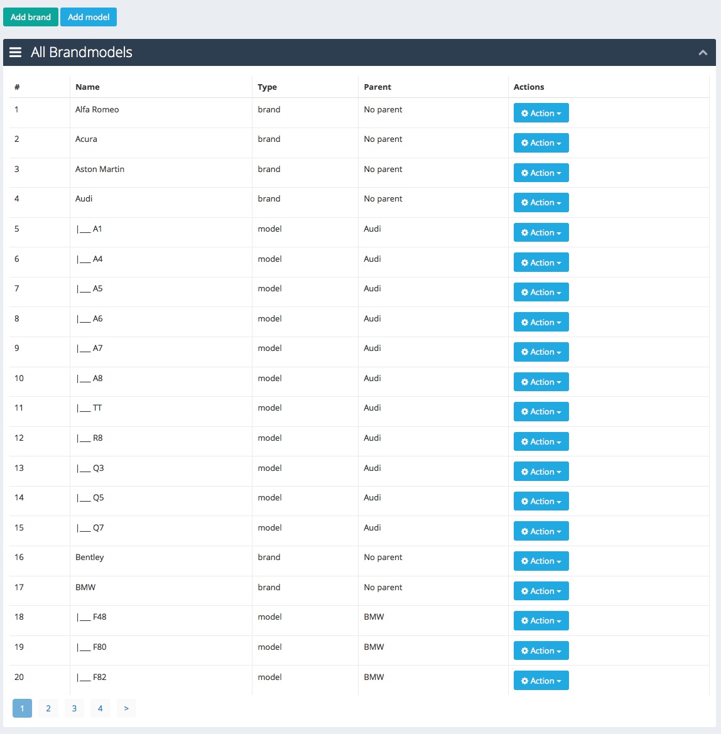Open Action dropdown for model A5

click(541, 292)
